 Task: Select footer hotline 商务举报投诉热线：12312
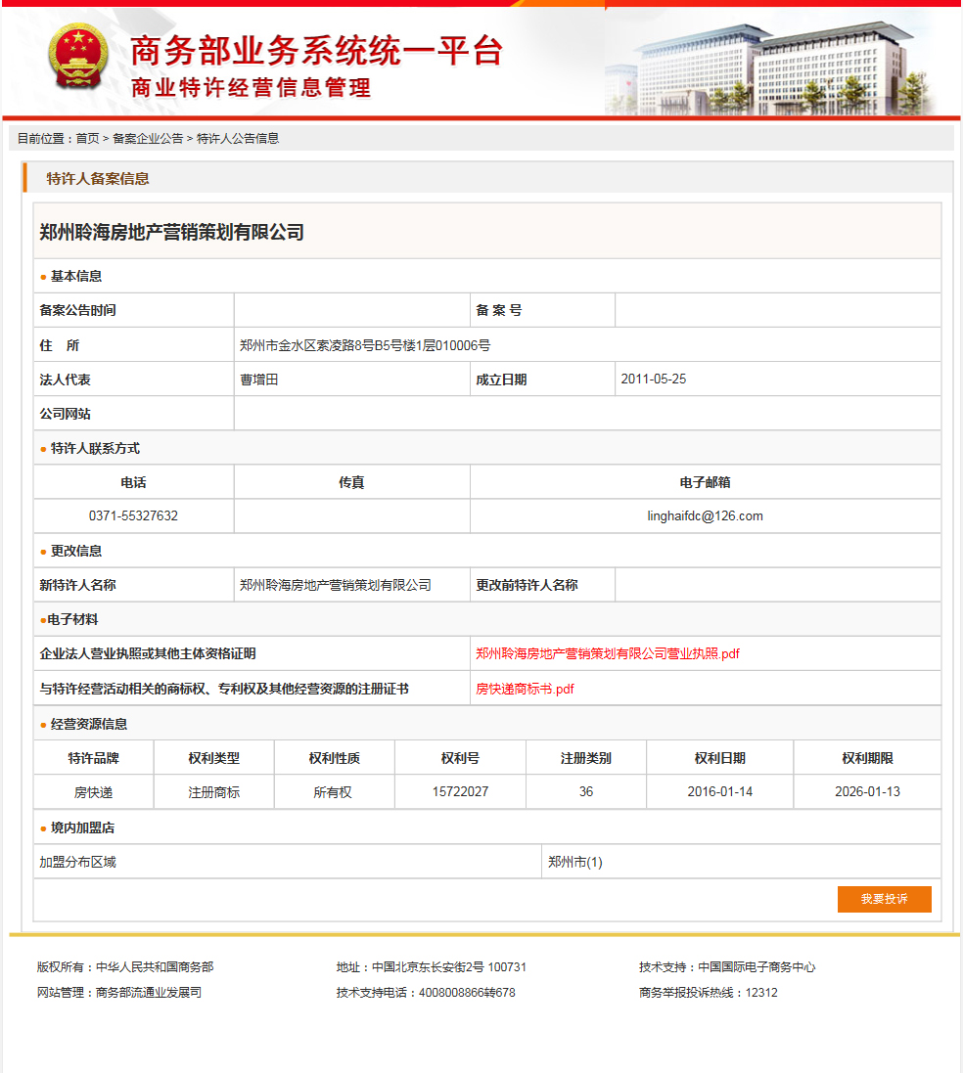709,992
